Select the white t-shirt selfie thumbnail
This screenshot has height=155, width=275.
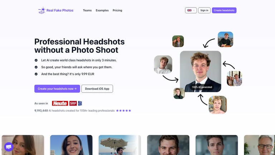click(x=163, y=65)
